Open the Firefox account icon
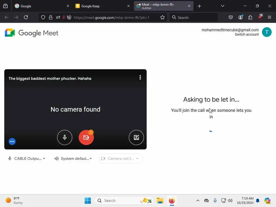Image resolution: width=276 pixels, height=207 pixels. coord(241,17)
